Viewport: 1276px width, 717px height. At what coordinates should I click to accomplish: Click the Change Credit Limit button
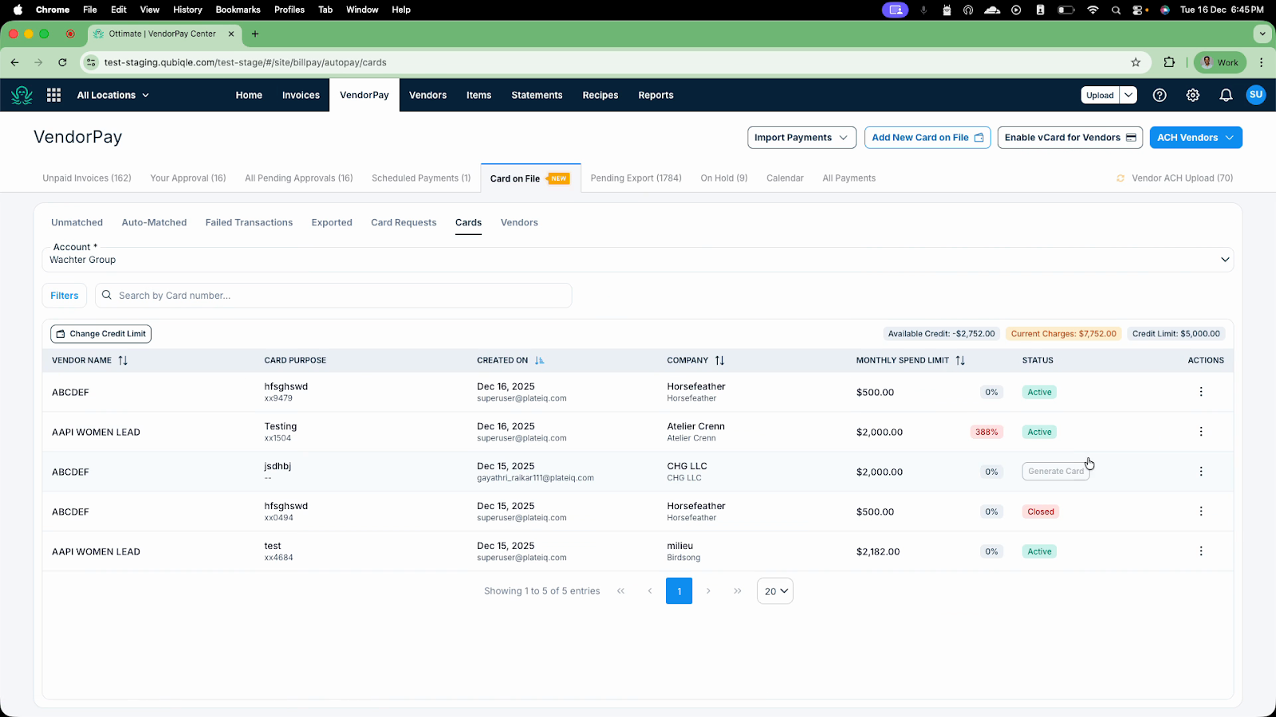100,334
